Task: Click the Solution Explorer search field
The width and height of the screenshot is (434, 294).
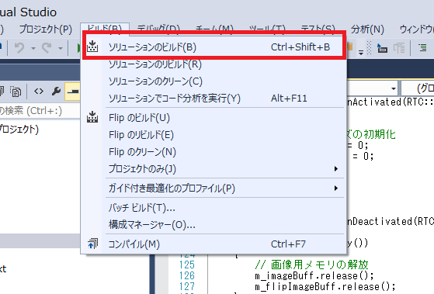Action: click(40, 111)
